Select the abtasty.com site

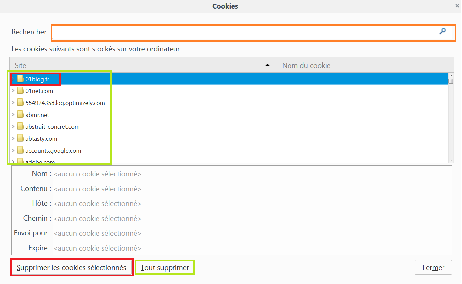[x=229, y=138]
